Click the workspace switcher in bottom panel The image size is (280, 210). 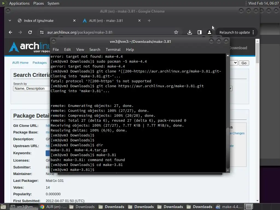pyautogui.click(x=248, y=207)
